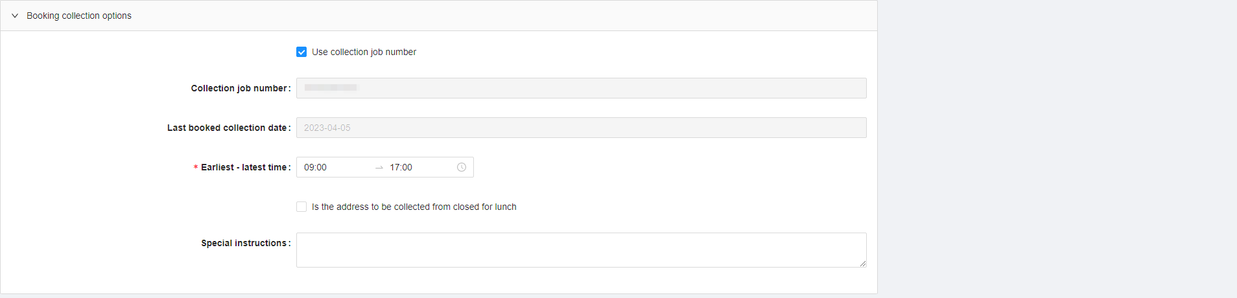Uncheck Use collection job number checkbox
The image size is (1237, 298).
tap(301, 52)
